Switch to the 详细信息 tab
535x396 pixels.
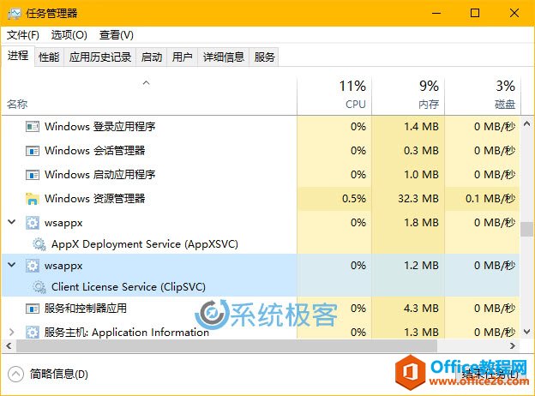coord(224,57)
